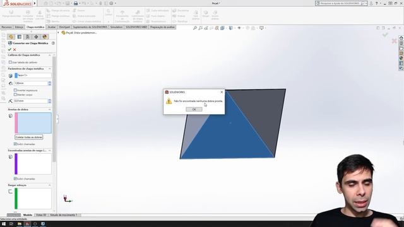Accept with the green check in PropertyManager
Screen dimensions: 404x227
click(x=9, y=49)
